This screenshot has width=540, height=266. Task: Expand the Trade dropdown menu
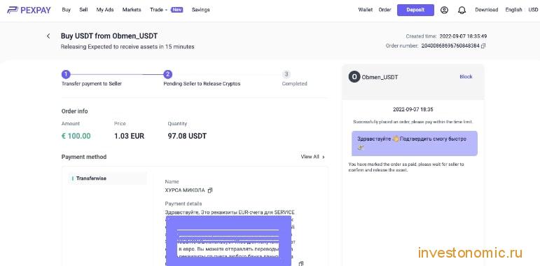tap(158, 10)
